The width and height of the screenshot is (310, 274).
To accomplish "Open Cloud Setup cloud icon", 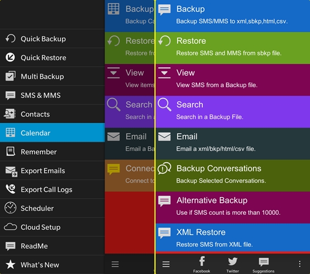I will click(10, 227).
